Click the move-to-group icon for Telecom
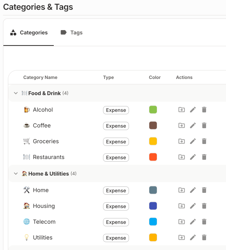The height and width of the screenshot is (250, 226). [182, 222]
